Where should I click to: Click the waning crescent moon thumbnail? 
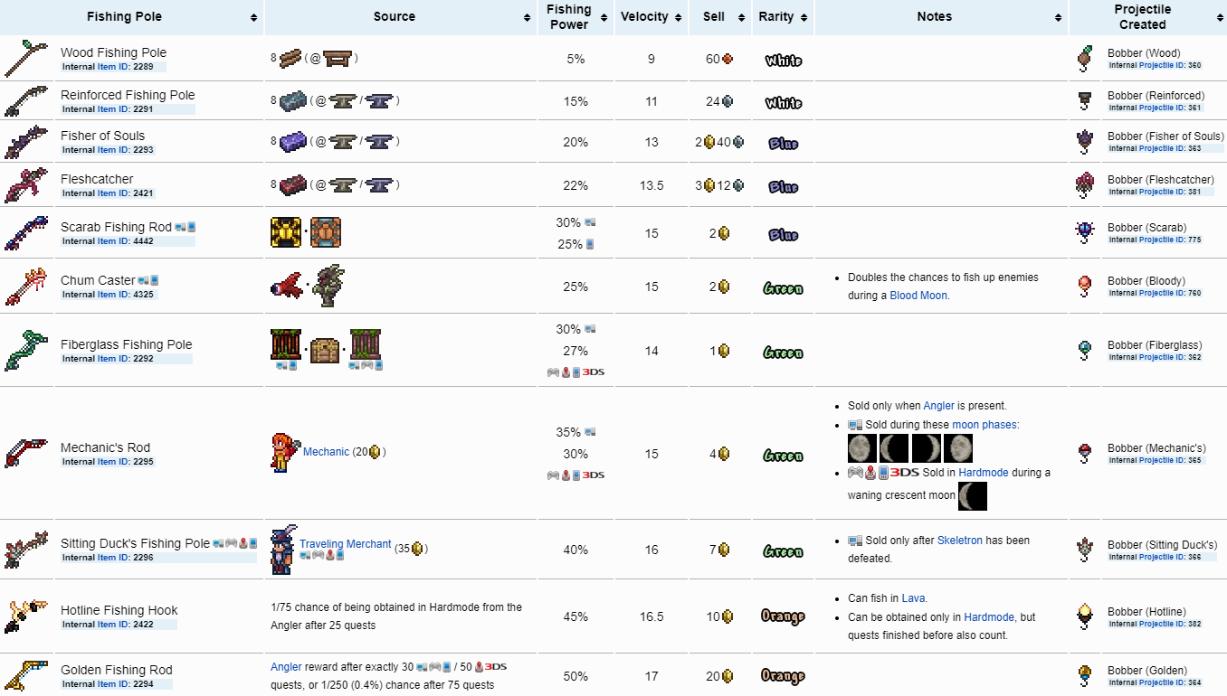coord(972,496)
